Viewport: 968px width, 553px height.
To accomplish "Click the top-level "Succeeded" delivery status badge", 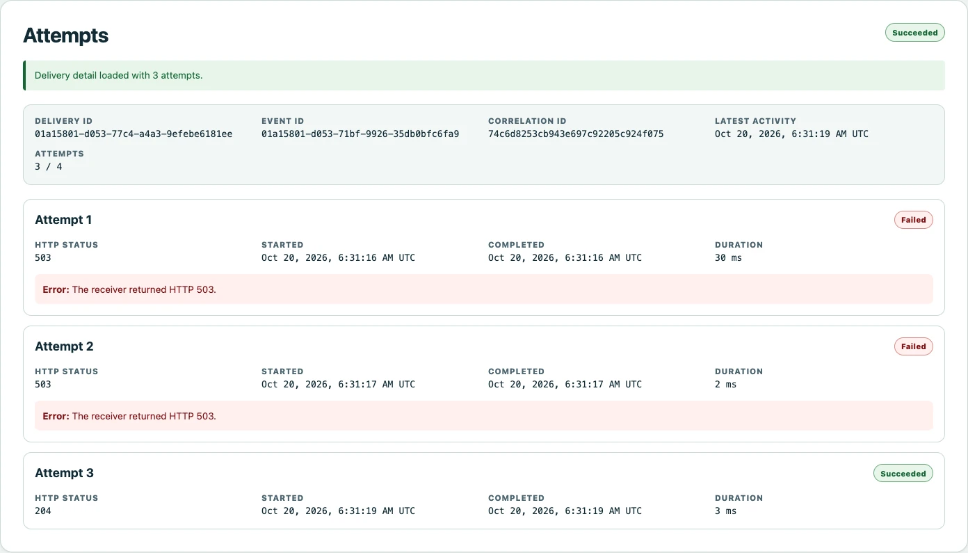I will pos(914,33).
